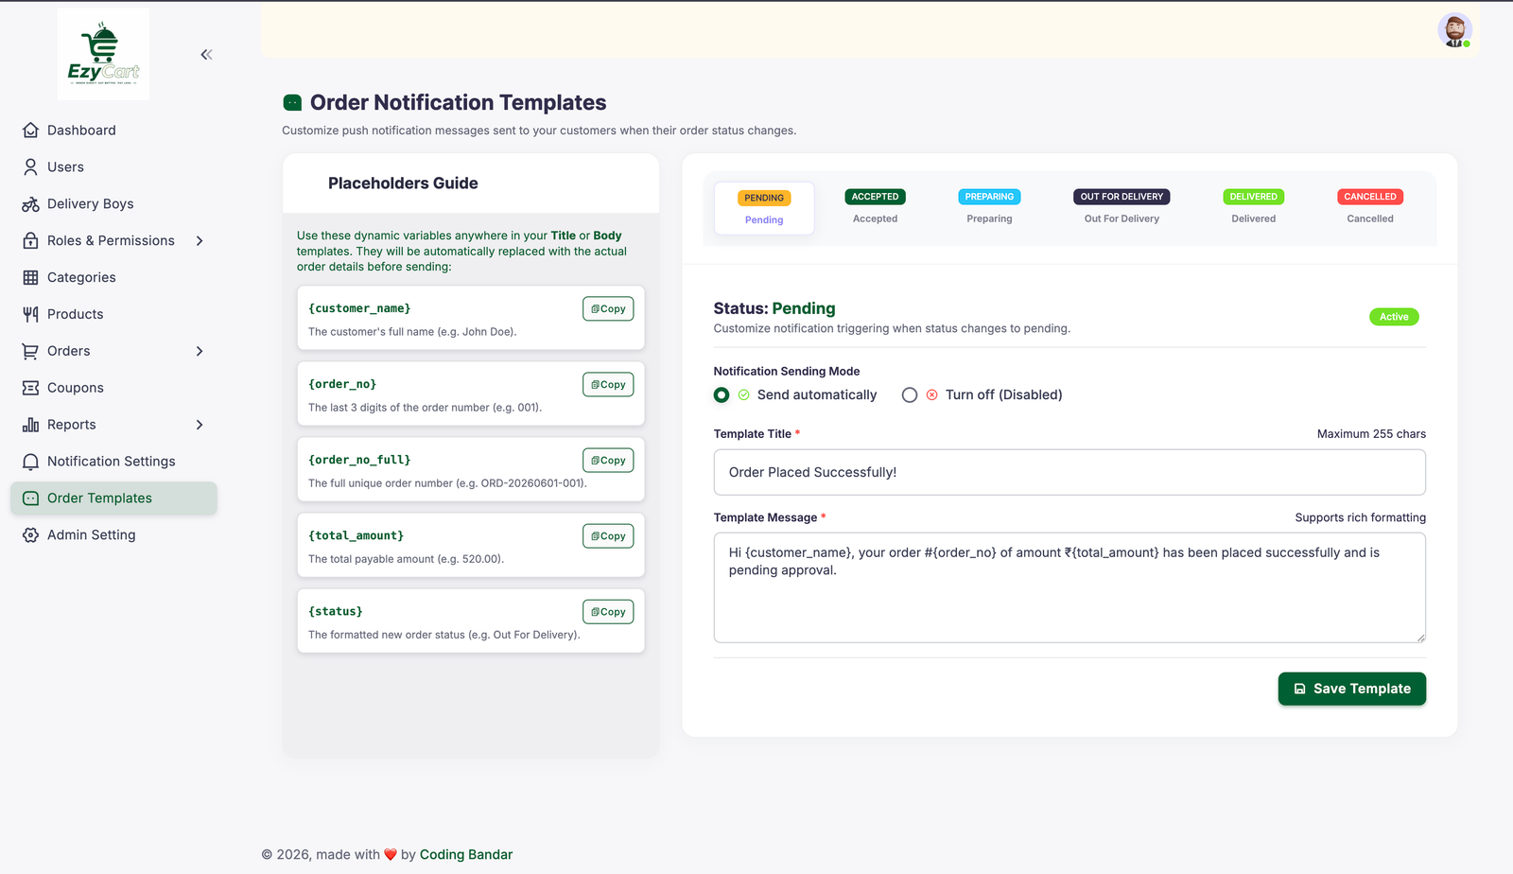Switch to the Accepted status tab
This screenshot has width=1513, height=874.
point(876,207)
